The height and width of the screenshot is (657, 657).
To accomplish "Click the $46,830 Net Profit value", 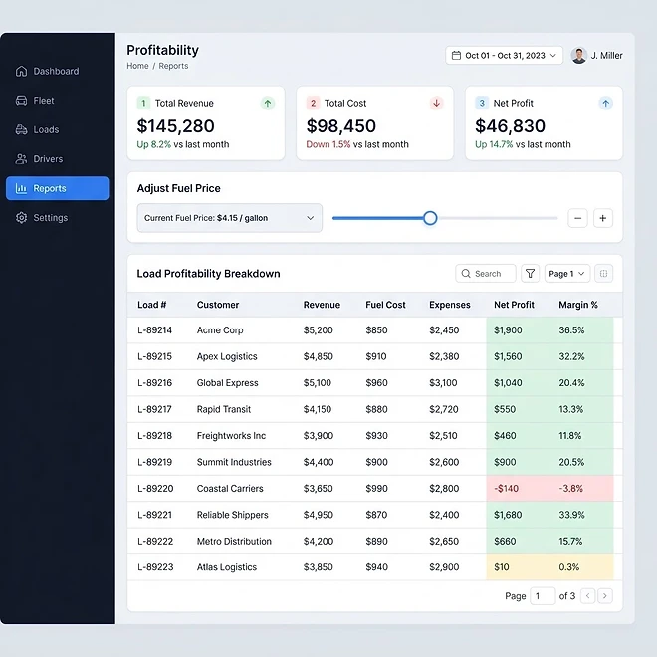I will 510,126.
